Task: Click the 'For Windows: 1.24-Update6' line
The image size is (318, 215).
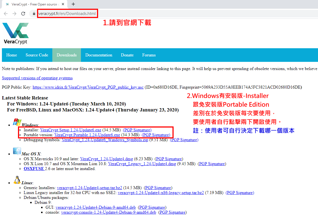Action: 66,104
